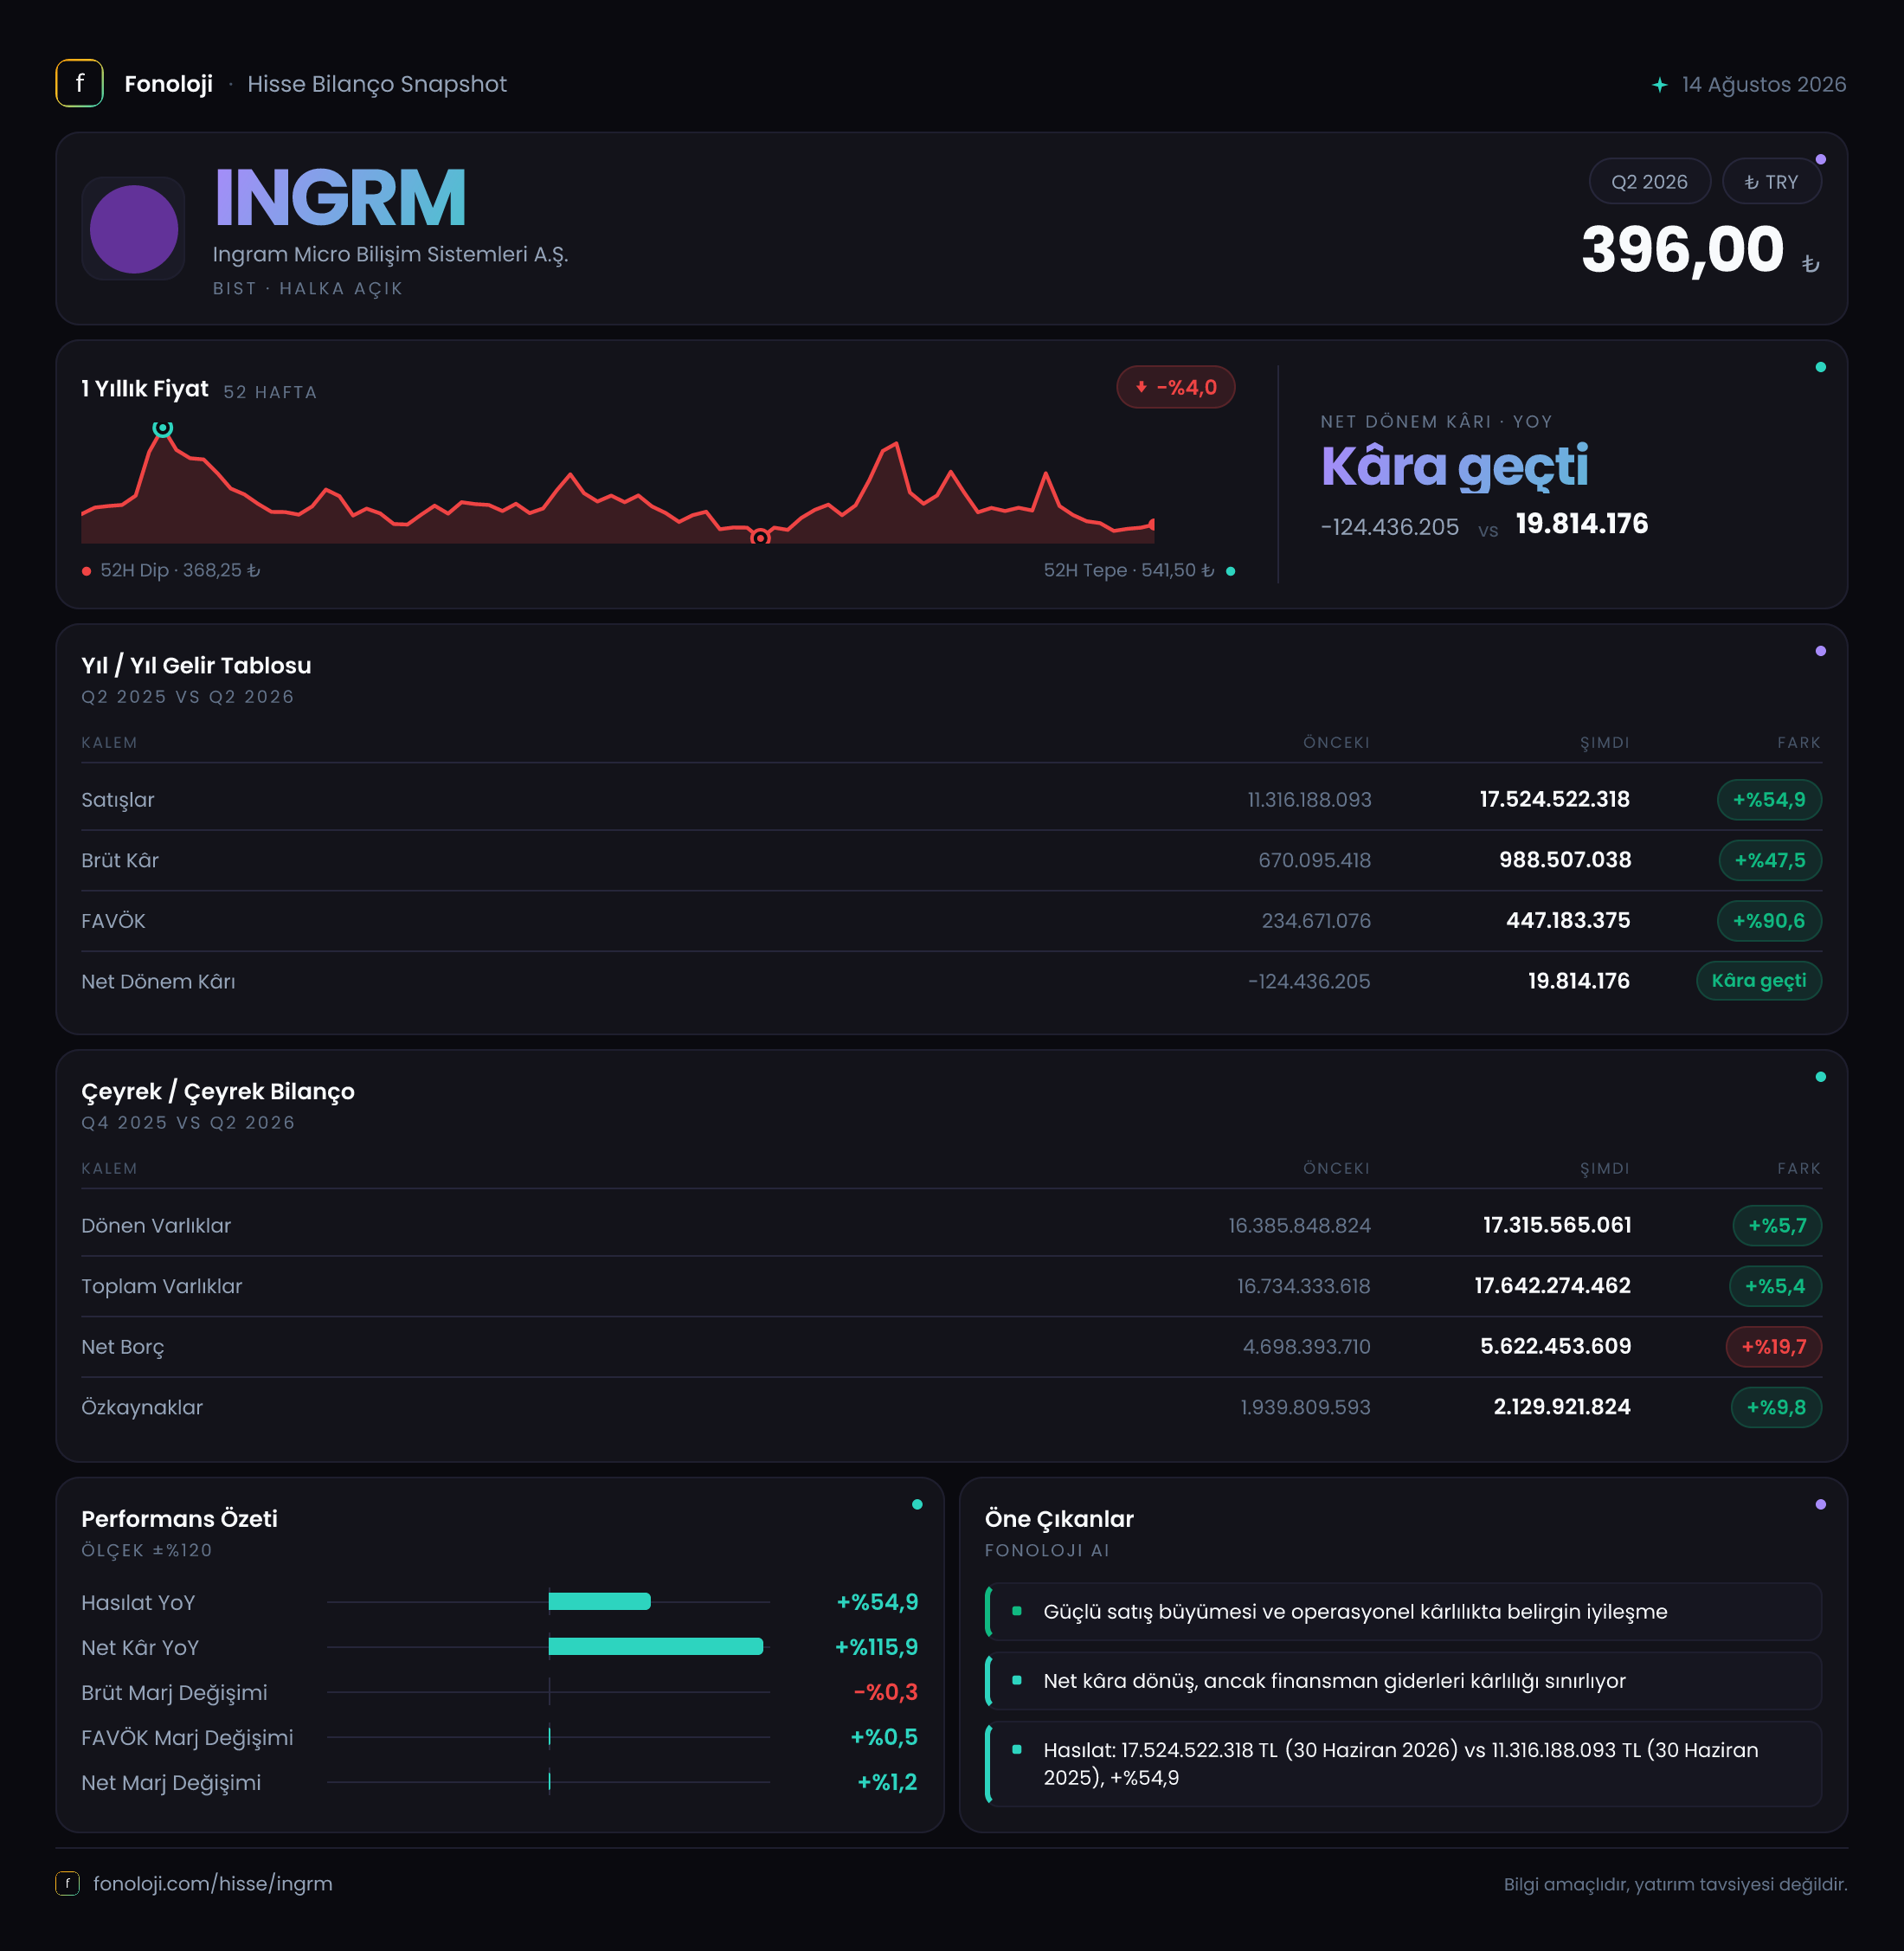Click the 52H Tepe · 541,50 label
Image resolution: width=1904 pixels, height=1951 pixels.
click(x=1129, y=570)
